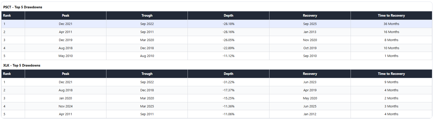
Task: Select the Trough header in XLK table
Action: pyautogui.click(x=147, y=74)
